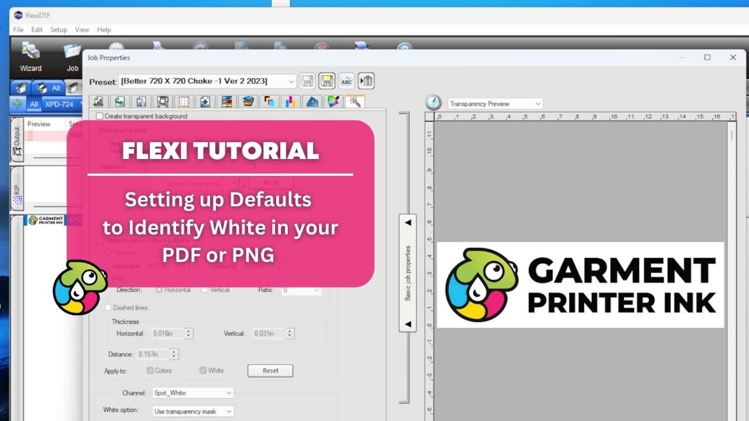
Task: Switch to the RIP side tab
Action: (17, 189)
